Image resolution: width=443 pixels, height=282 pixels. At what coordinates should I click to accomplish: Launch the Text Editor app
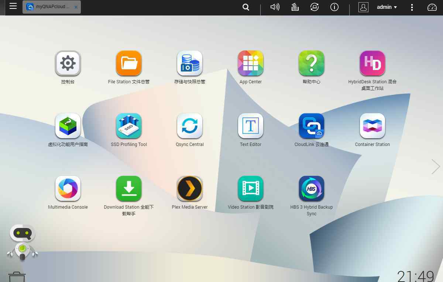point(251,126)
